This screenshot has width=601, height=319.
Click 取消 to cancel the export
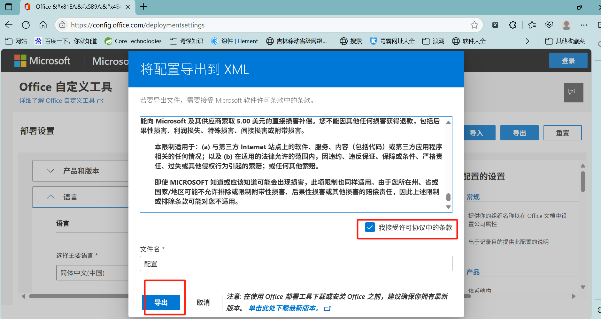tap(203, 302)
